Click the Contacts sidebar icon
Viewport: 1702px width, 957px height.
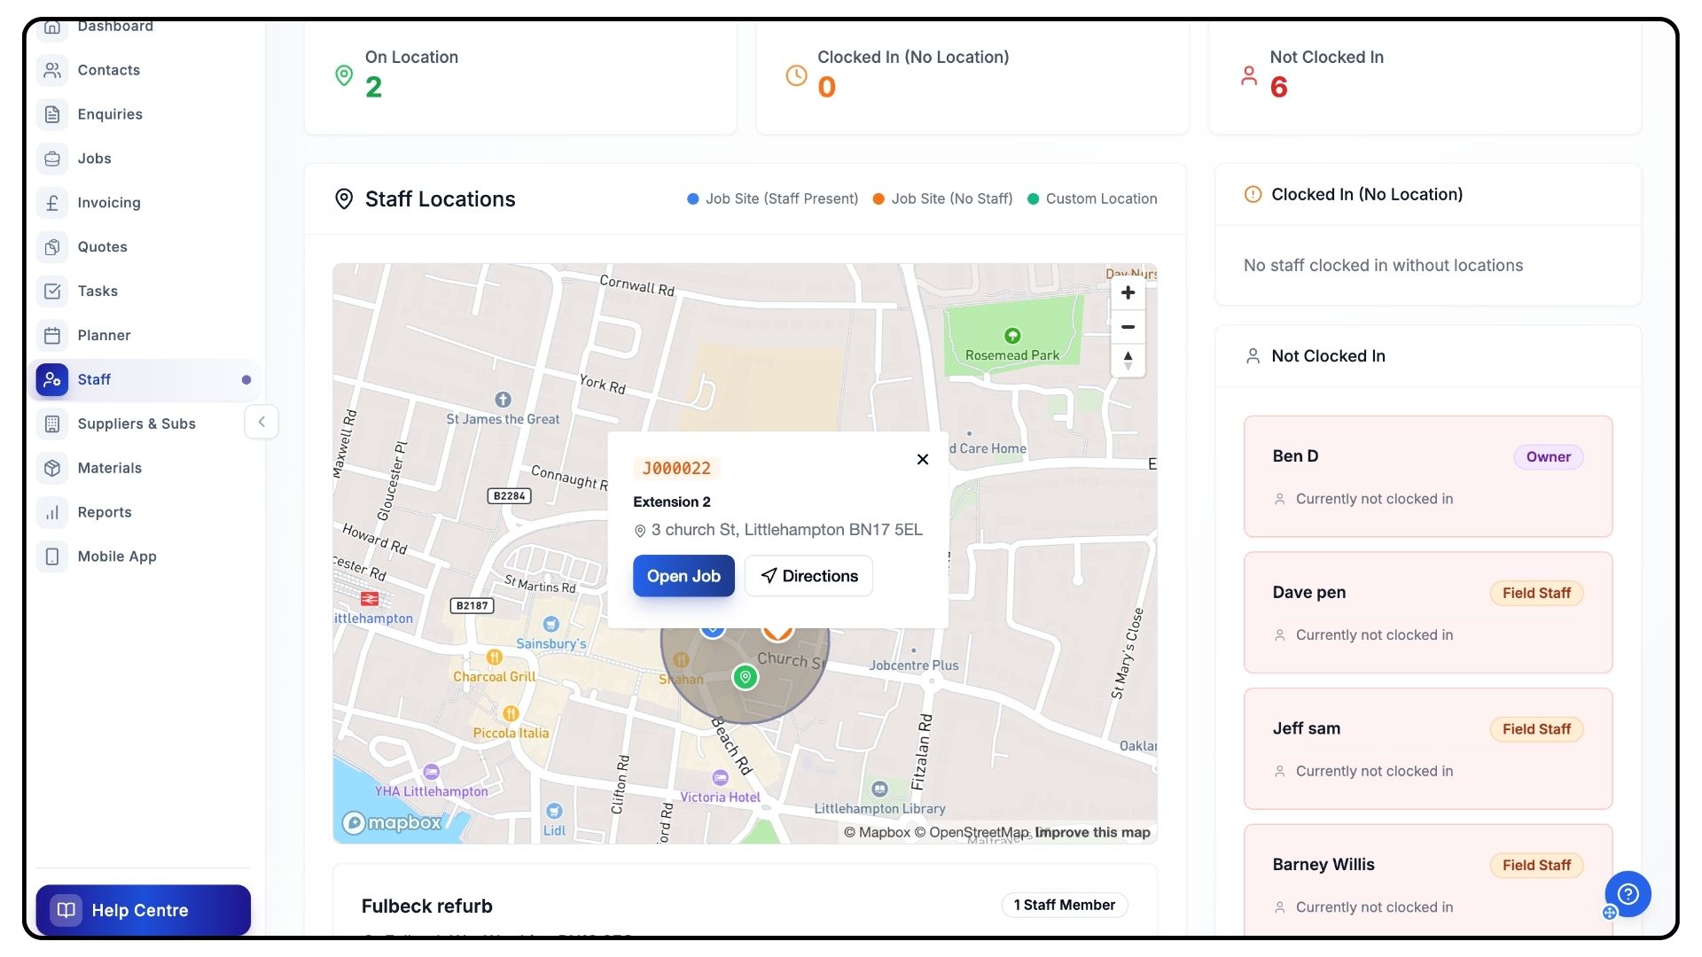coord(52,70)
